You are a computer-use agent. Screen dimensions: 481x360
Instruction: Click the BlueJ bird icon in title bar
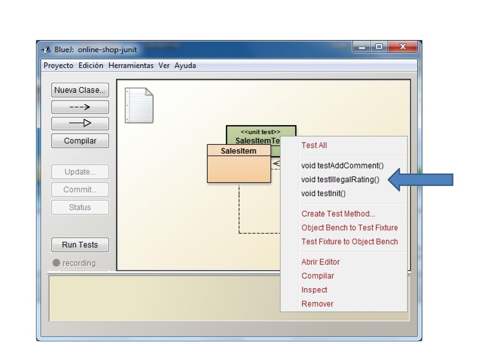click(x=47, y=50)
